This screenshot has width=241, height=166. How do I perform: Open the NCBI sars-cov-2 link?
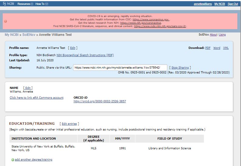coord(160,26)
